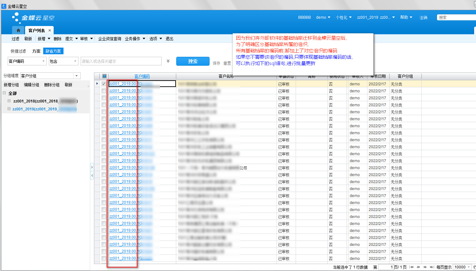The image size is (476, 271).
Task: Close the 客户列表 tab
Action: [x=50, y=30]
